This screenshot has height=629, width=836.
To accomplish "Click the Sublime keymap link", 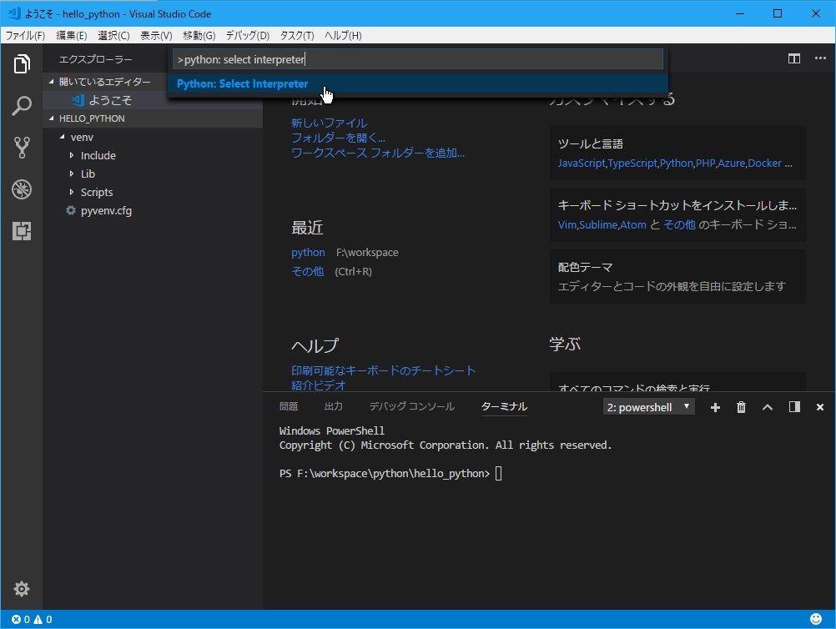I will [x=597, y=225].
